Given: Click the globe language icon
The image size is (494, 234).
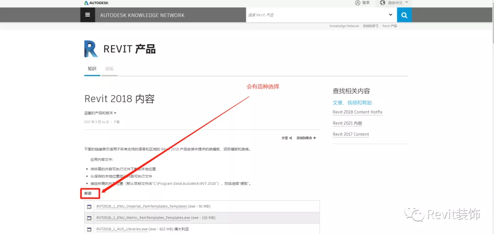Looking at the screenshot, I should point(382,3).
